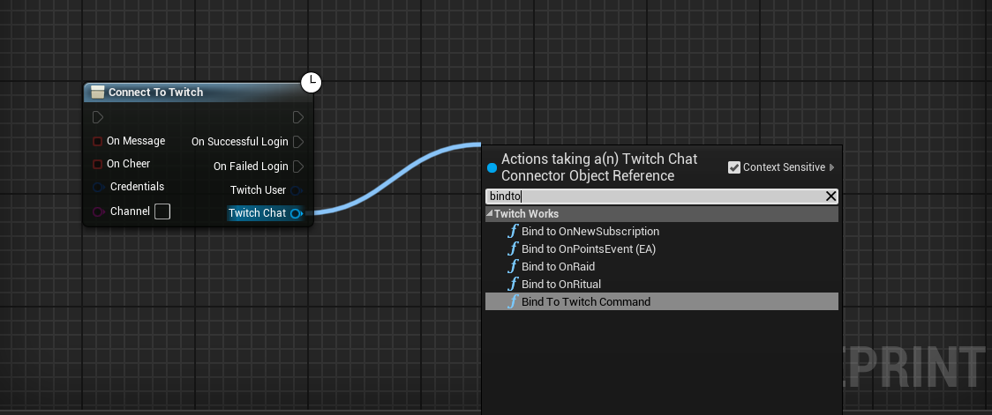Viewport: 992px width, 415px height.
Task: Select Bind to OnNewSubscription action
Action: [590, 231]
